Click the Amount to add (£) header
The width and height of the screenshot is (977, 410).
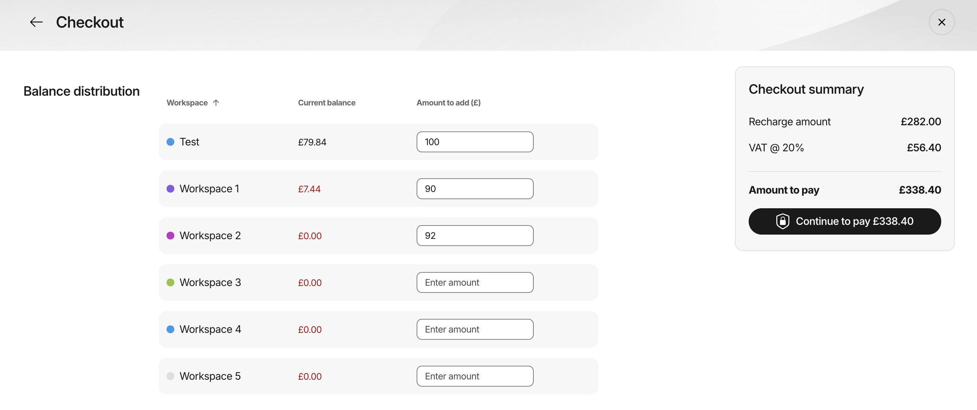pyautogui.click(x=448, y=103)
